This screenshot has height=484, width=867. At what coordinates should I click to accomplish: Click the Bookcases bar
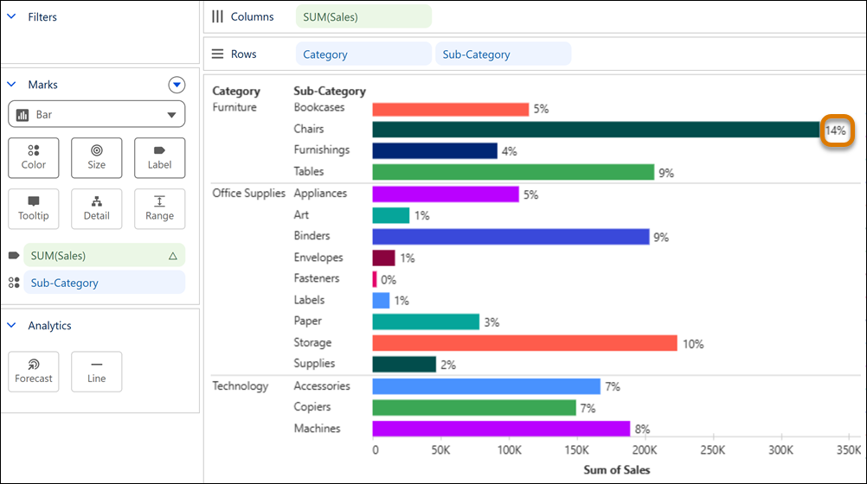[451, 109]
